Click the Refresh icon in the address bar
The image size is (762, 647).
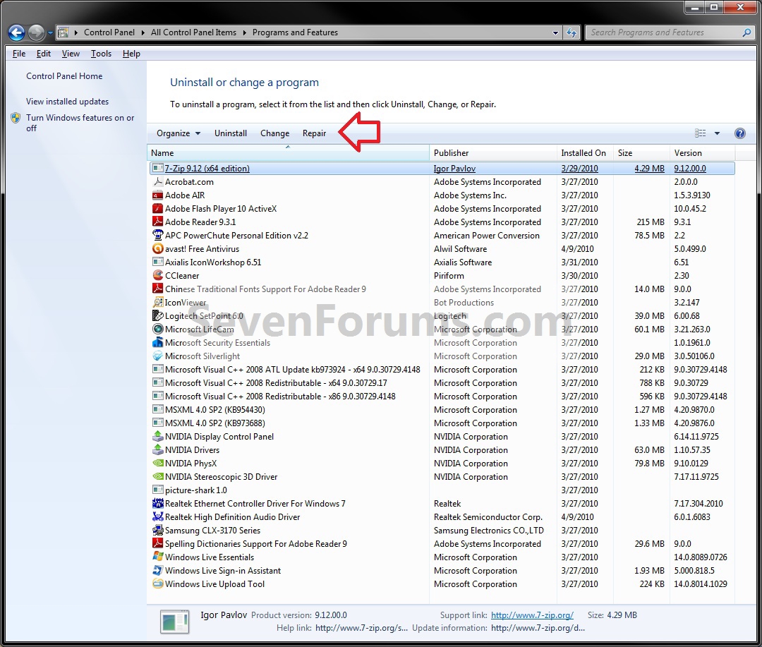(x=570, y=32)
